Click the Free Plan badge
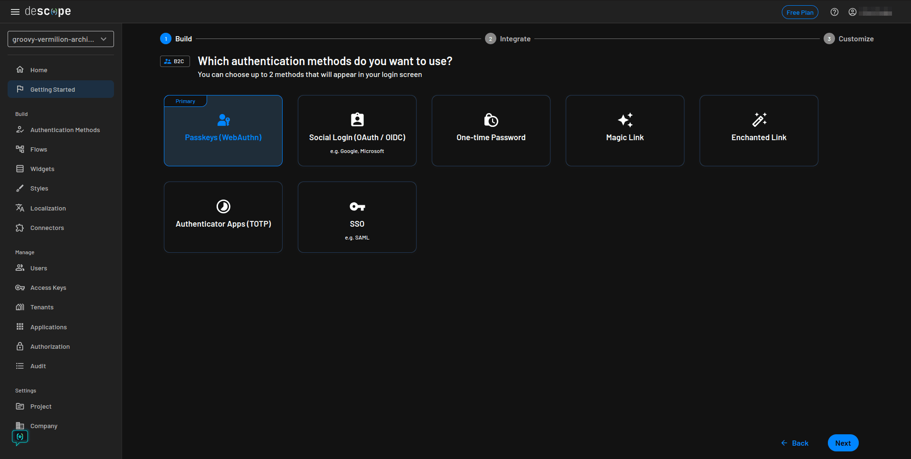Viewport: 911px width, 459px height. [800, 12]
